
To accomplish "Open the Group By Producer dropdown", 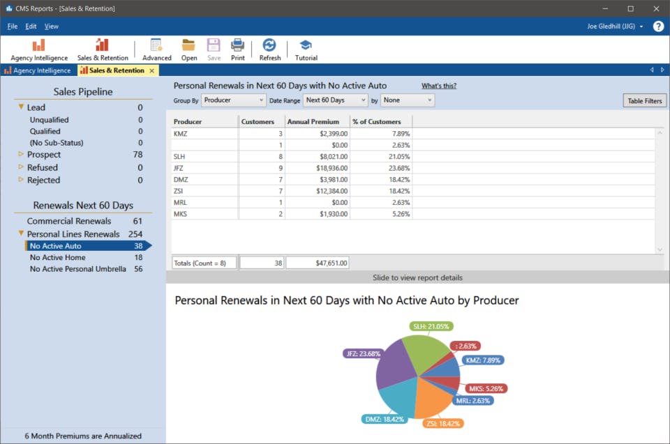I will (233, 100).
